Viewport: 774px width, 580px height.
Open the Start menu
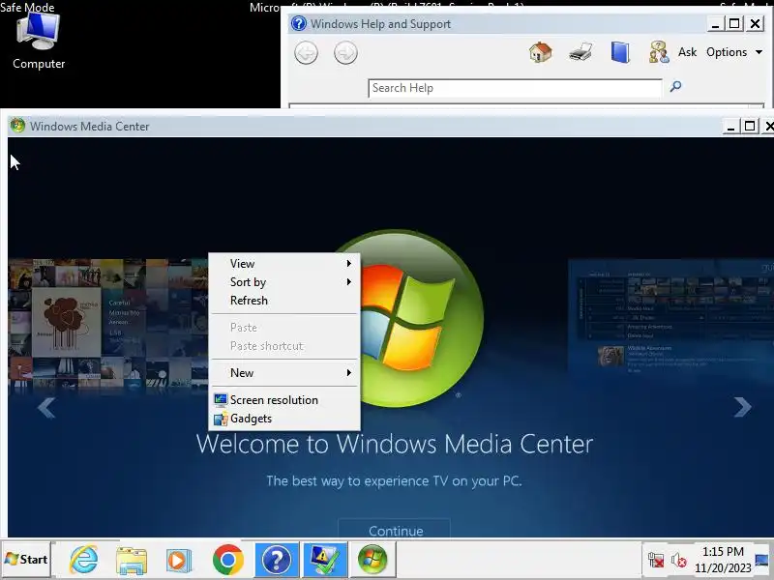[26, 560]
